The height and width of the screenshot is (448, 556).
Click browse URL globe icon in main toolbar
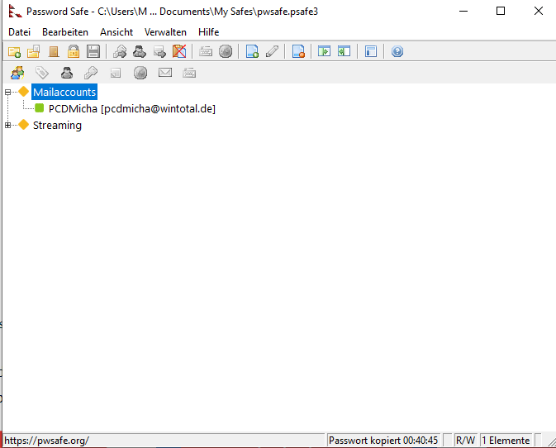pos(226,52)
